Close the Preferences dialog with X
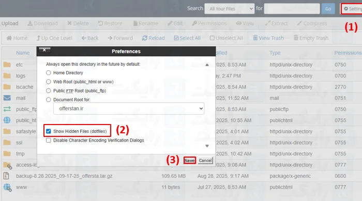The image size is (362, 201). point(44,50)
